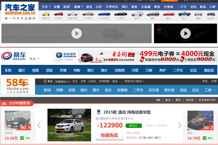
Task: Select the blue 皮卡 pickup truck icon
Action: 184,14
